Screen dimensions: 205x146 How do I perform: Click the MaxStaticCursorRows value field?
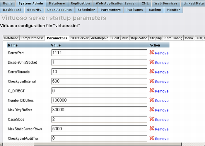tap(99, 129)
